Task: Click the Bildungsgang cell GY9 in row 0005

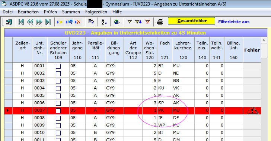Action: (x=114, y=96)
